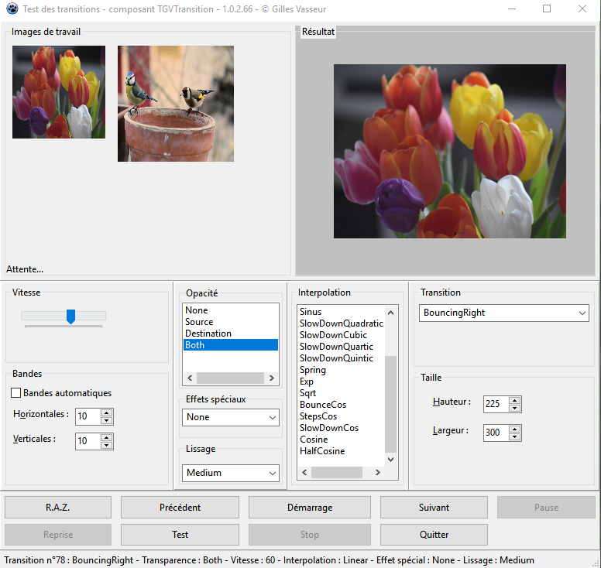
Task: Enable the Bandes automatiques checkbox
Action: [x=16, y=393]
